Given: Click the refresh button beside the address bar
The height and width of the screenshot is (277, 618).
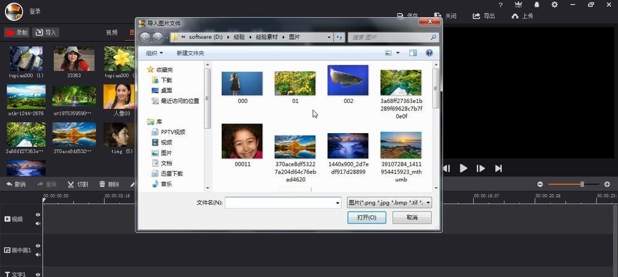Looking at the screenshot, I should [339, 38].
